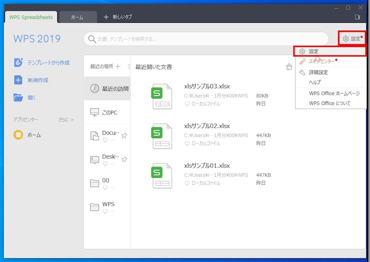Viewport: 370px width, 262px height.
Task: Select 最近の訪問 location
Action: pyautogui.click(x=107, y=88)
